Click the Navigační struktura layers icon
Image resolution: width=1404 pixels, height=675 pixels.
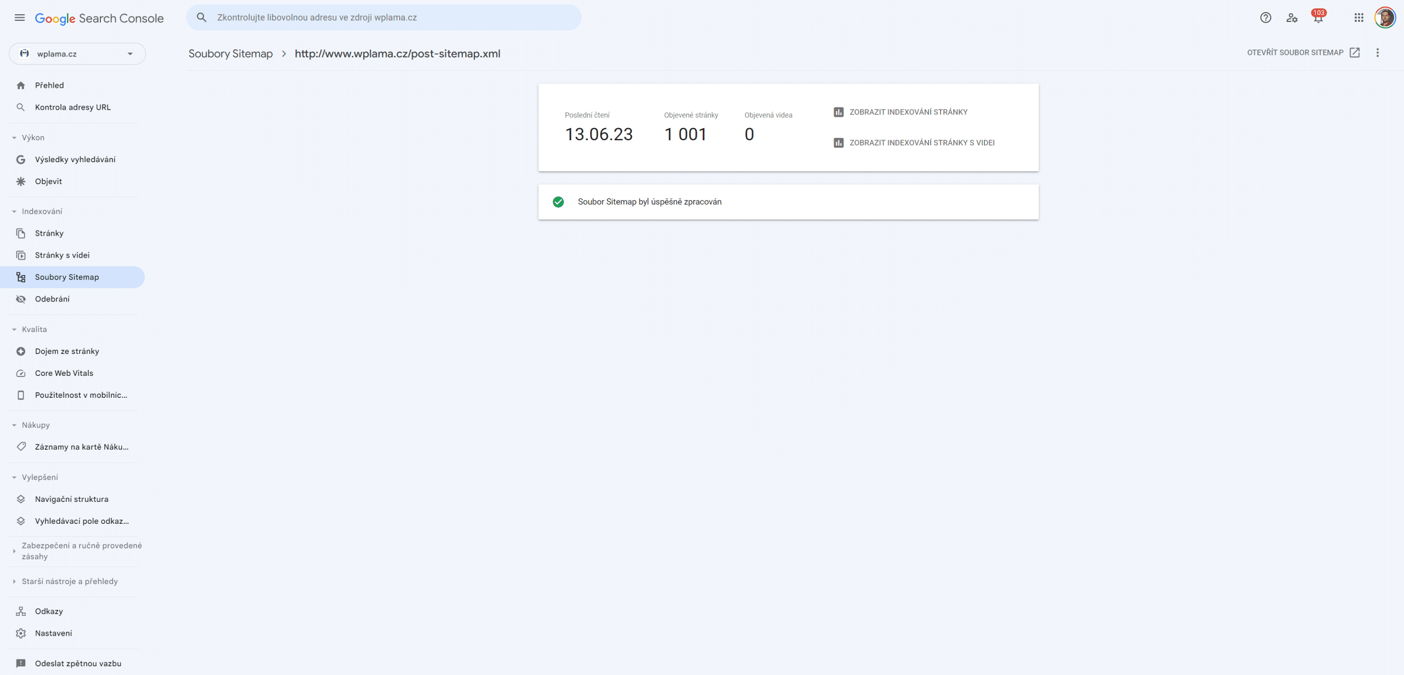click(21, 499)
